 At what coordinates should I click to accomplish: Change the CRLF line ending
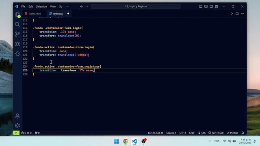[x=192, y=133]
